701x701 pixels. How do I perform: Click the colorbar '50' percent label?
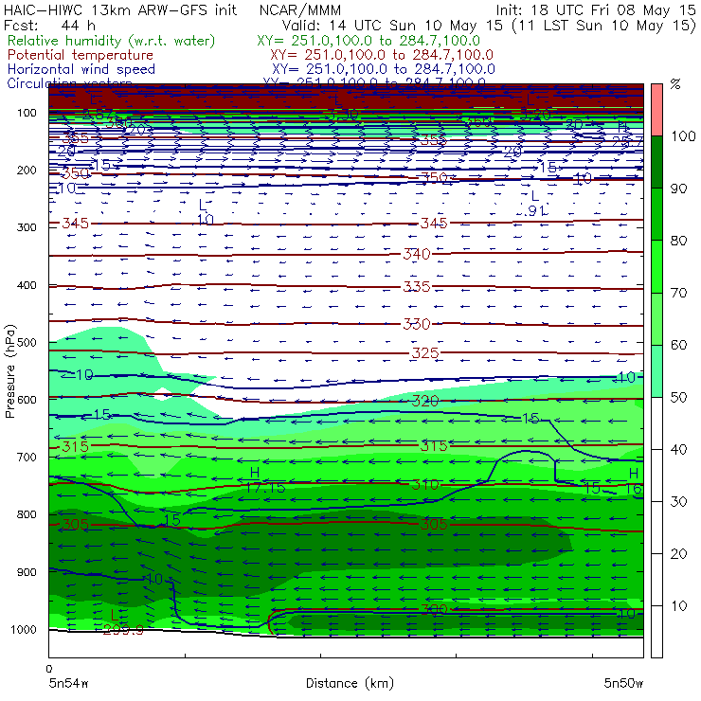pyautogui.click(x=678, y=397)
